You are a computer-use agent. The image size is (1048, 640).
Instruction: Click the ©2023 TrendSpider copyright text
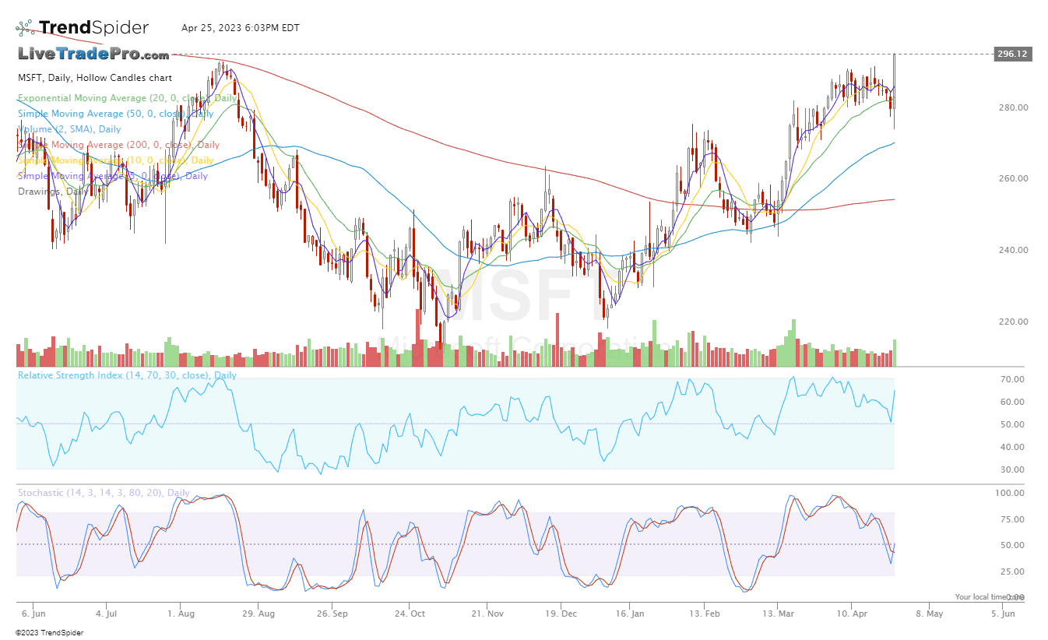[x=49, y=633]
